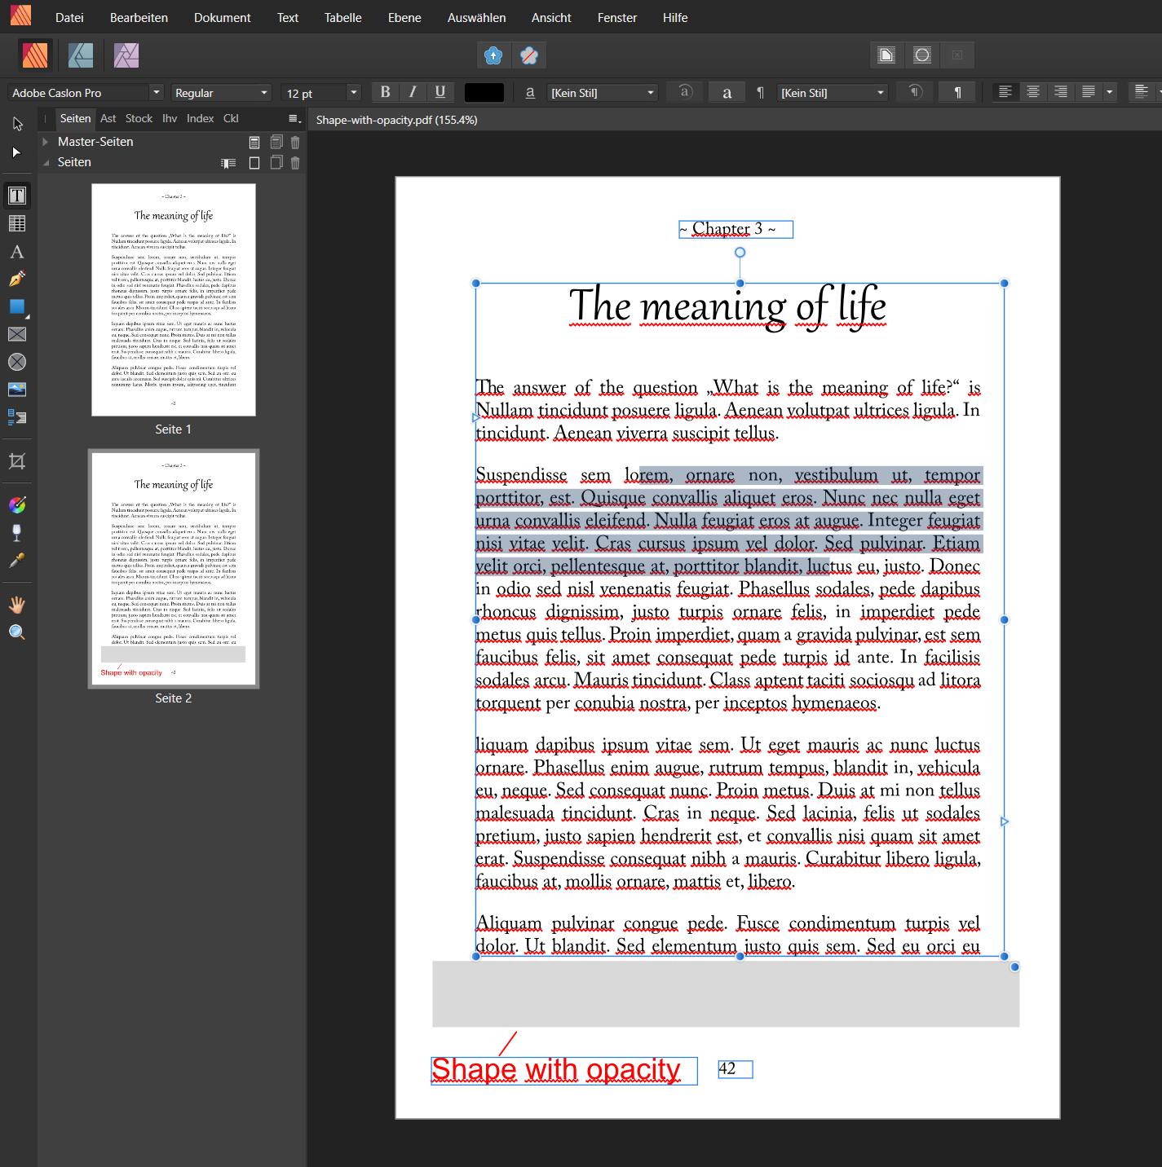
Task: Click the crossed-out sync icon in toolbar
Action: pos(529,55)
